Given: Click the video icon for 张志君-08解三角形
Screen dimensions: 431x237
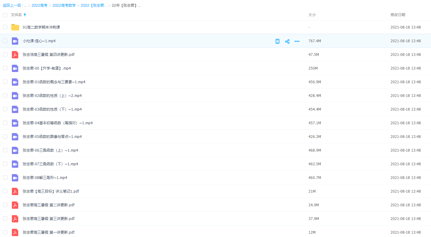Looking at the screenshot, I should pos(15,178).
